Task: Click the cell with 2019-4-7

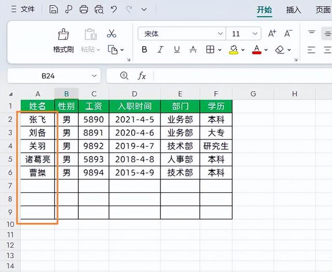Action: click(135, 146)
